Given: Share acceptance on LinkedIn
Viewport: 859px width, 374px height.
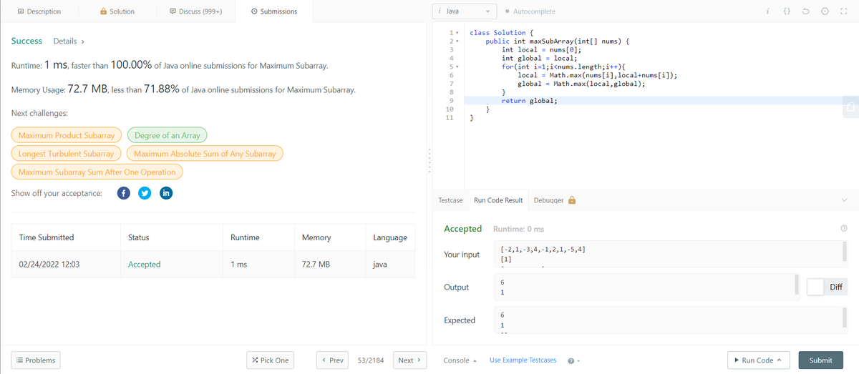Looking at the screenshot, I should point(166,193).
